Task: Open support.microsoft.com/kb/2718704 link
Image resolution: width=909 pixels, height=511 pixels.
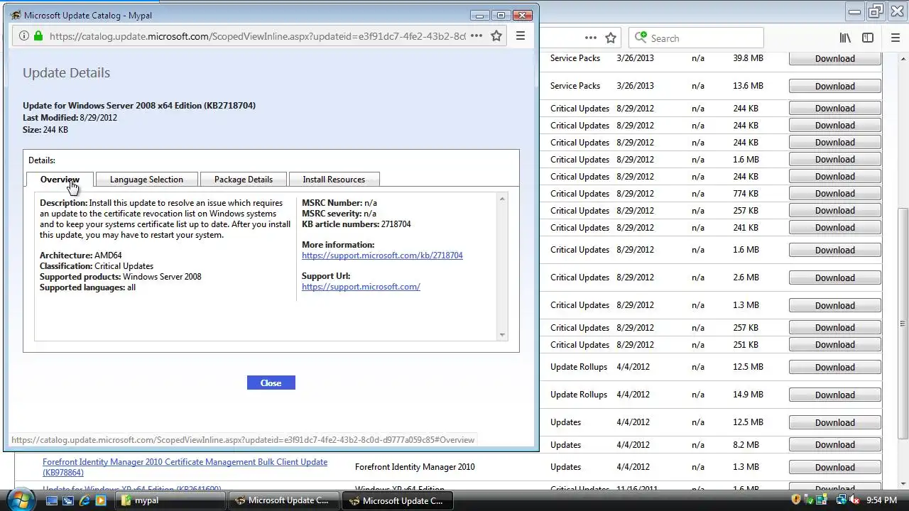Action: [x=382, y=255]
